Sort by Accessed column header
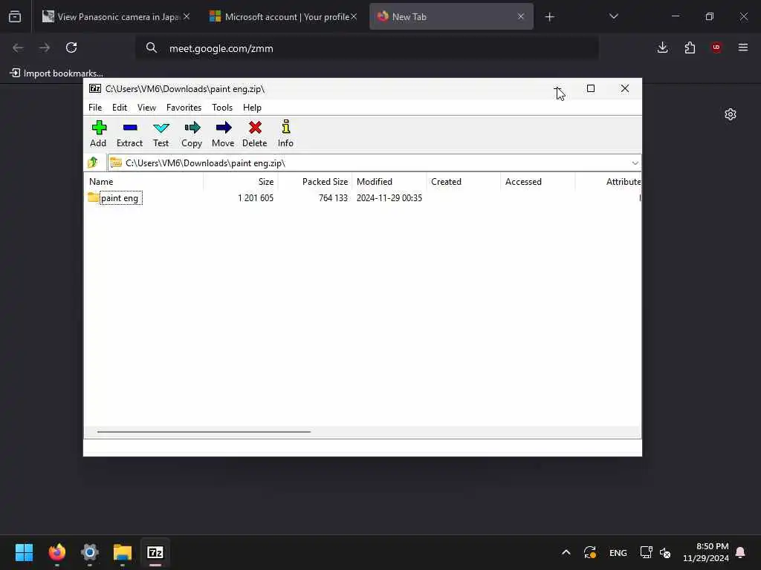 (538, 182)
